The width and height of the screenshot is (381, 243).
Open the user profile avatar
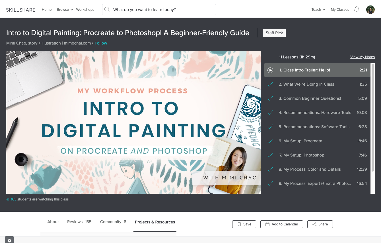[x=370, y=10]
